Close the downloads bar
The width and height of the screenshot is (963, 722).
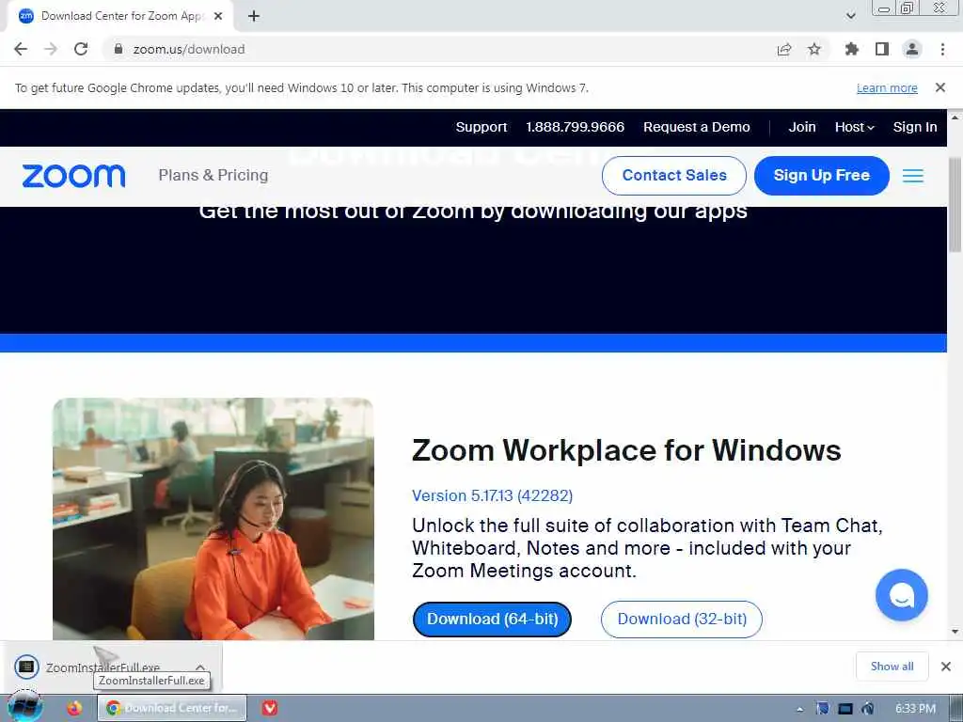946,667
